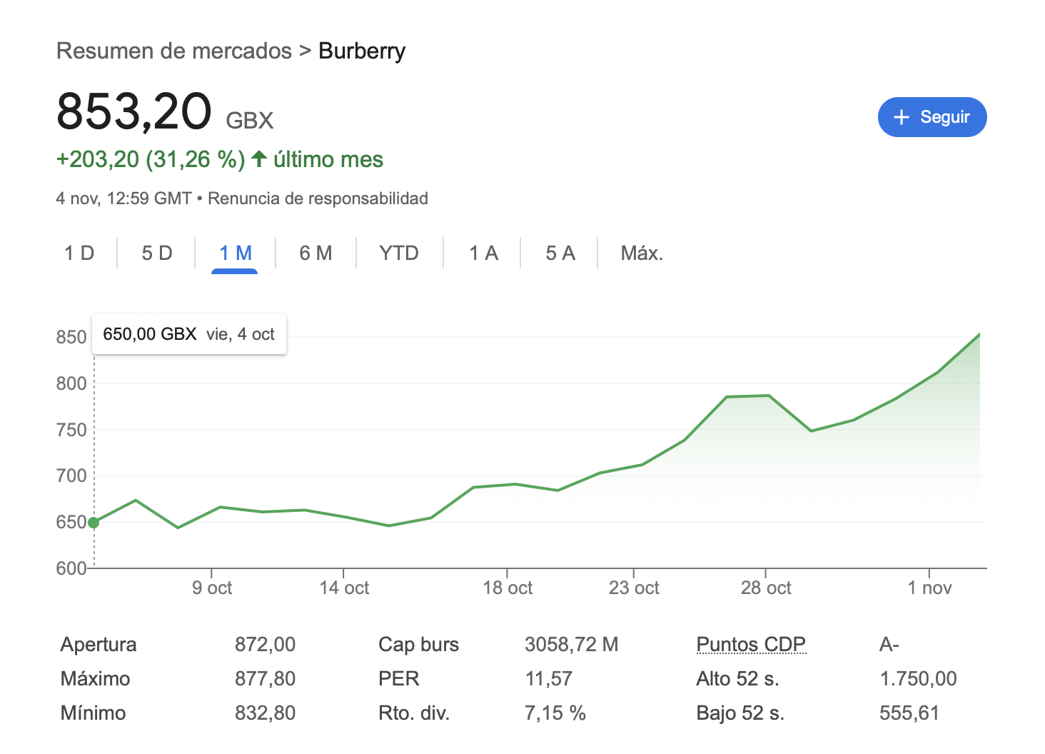1045x754 pixels.
Task: Open the 6 M range tab
Action: click(x=315, y=253)
